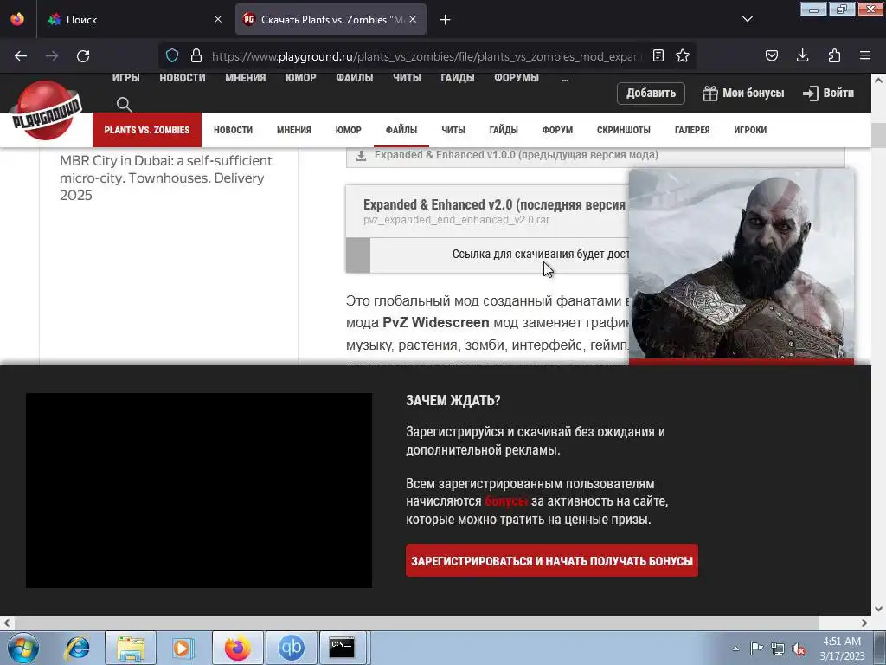This screenshot has height=665, width=886.
Task: Click the Добавить button
Action: (651, 94)
